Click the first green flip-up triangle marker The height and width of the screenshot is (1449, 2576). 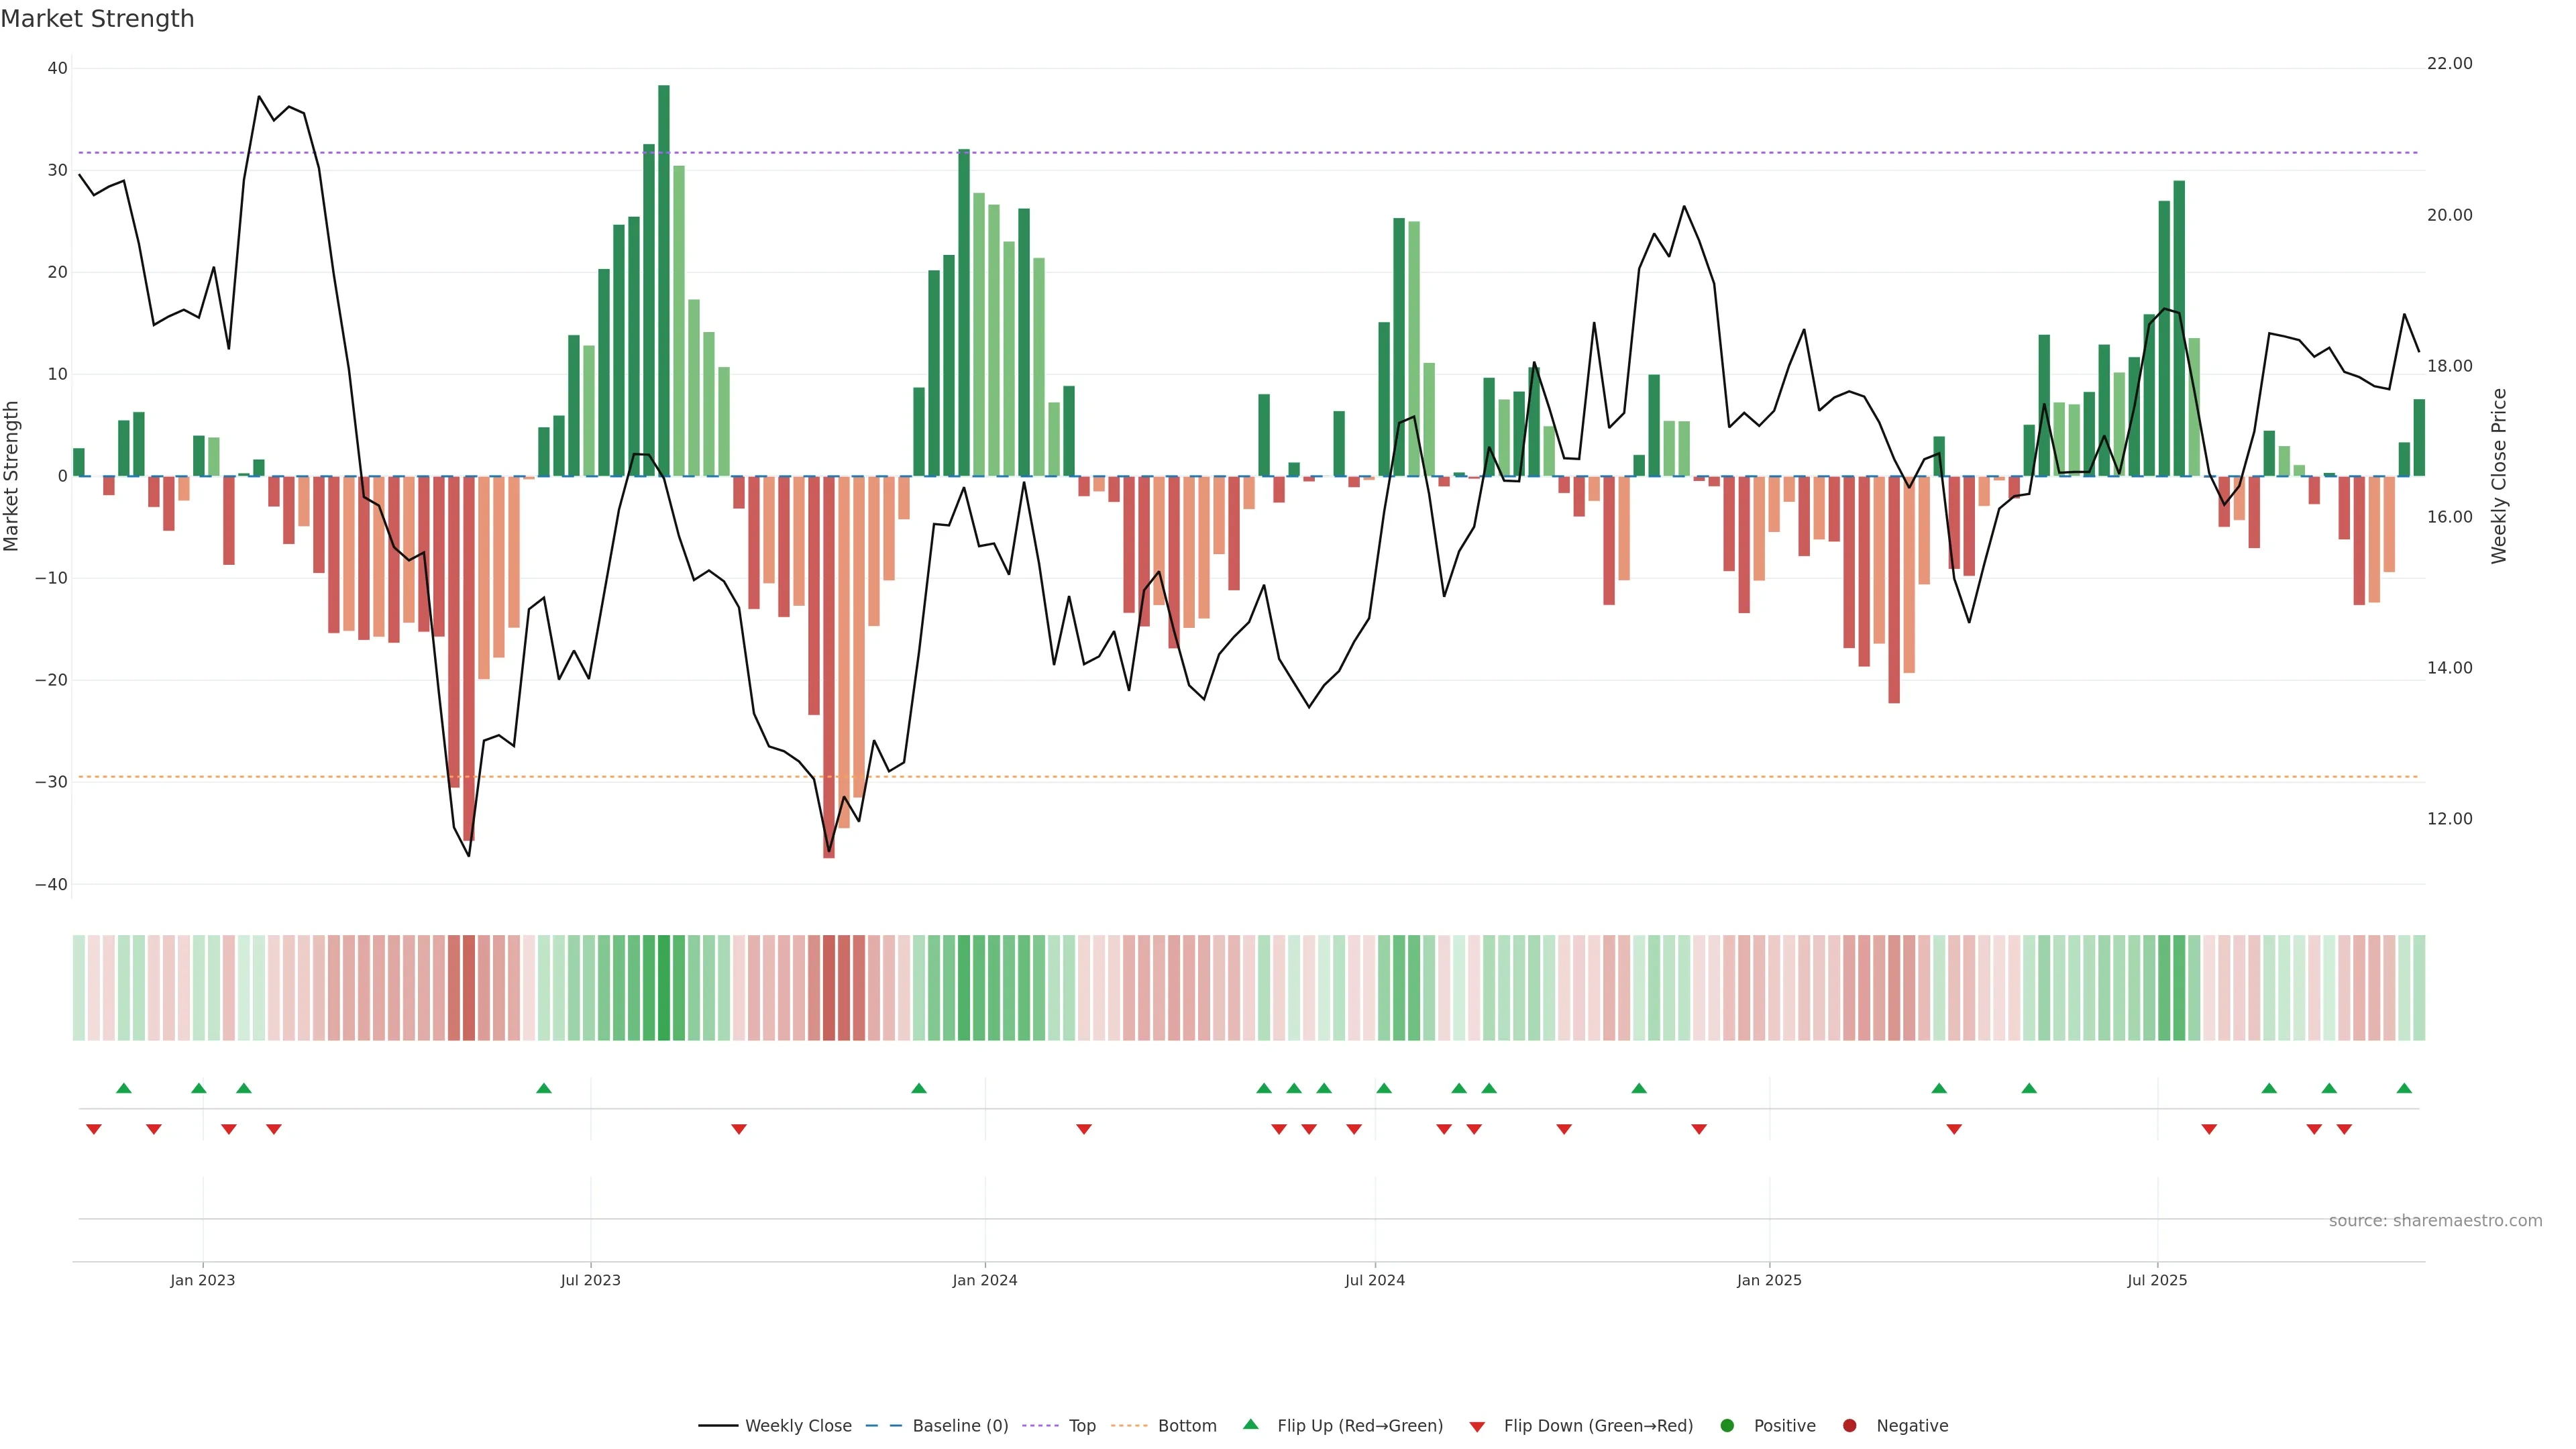[x=124, y=1088]
